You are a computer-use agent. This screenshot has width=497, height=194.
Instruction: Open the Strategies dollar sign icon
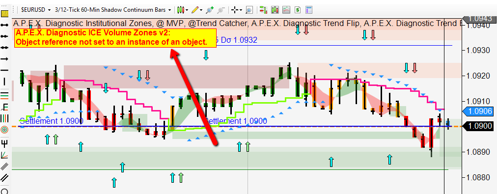pos(297,10)
